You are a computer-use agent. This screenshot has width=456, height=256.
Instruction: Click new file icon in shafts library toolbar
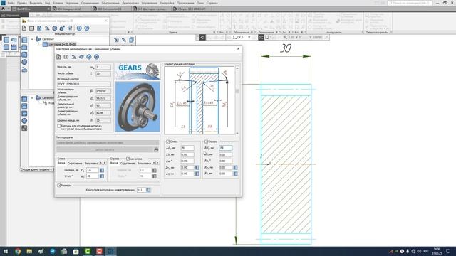(x=24, y=28)
